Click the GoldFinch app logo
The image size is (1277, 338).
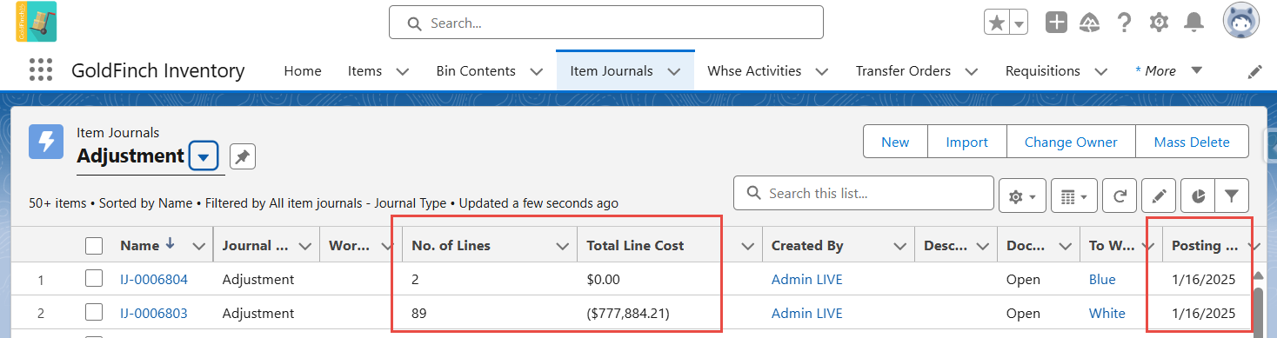(36, 22)
